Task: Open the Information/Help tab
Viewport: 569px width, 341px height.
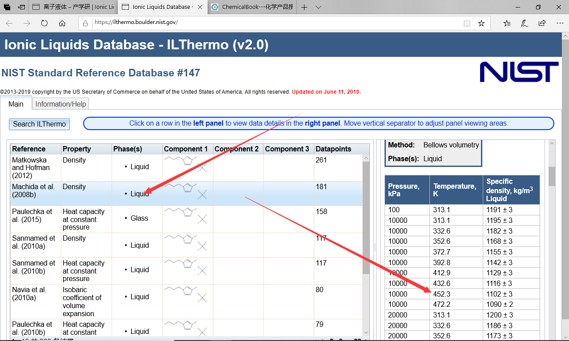Action: (x=61, y=104)
